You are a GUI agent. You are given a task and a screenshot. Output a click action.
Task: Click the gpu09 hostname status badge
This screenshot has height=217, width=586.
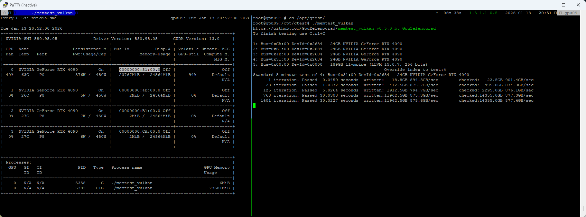pyautogui.click(x=570, y=13)
